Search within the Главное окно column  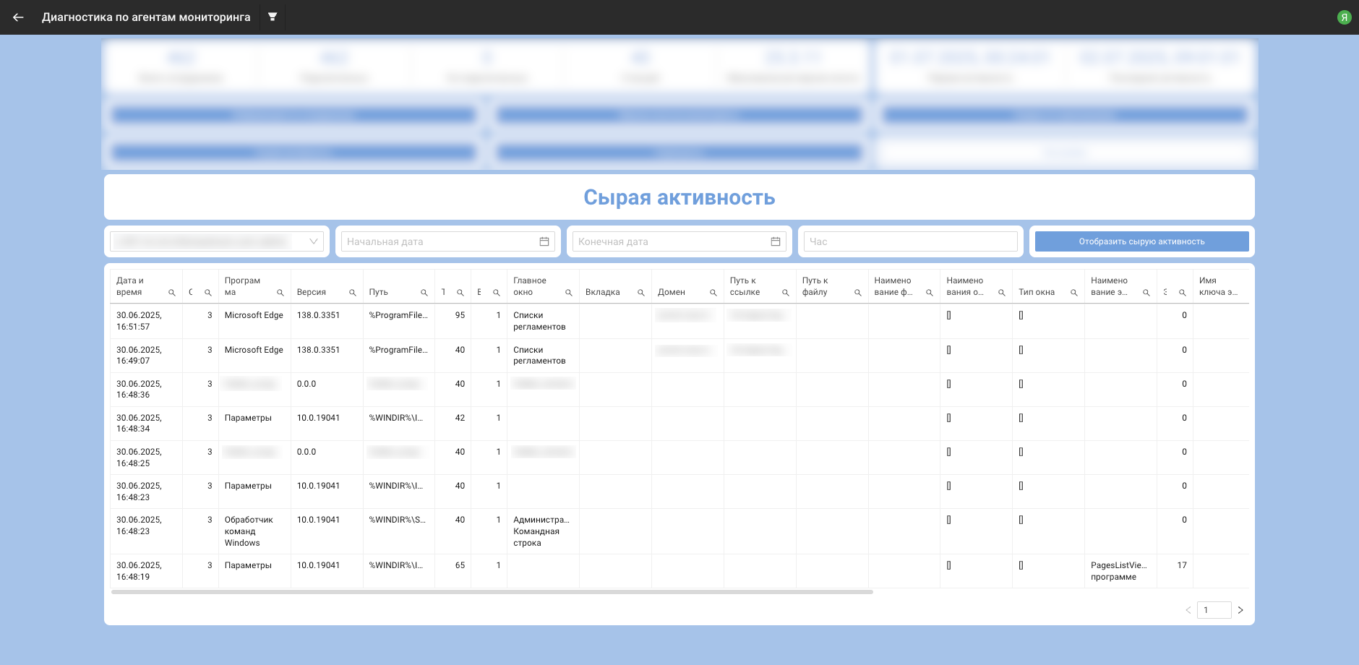point(569,293)
